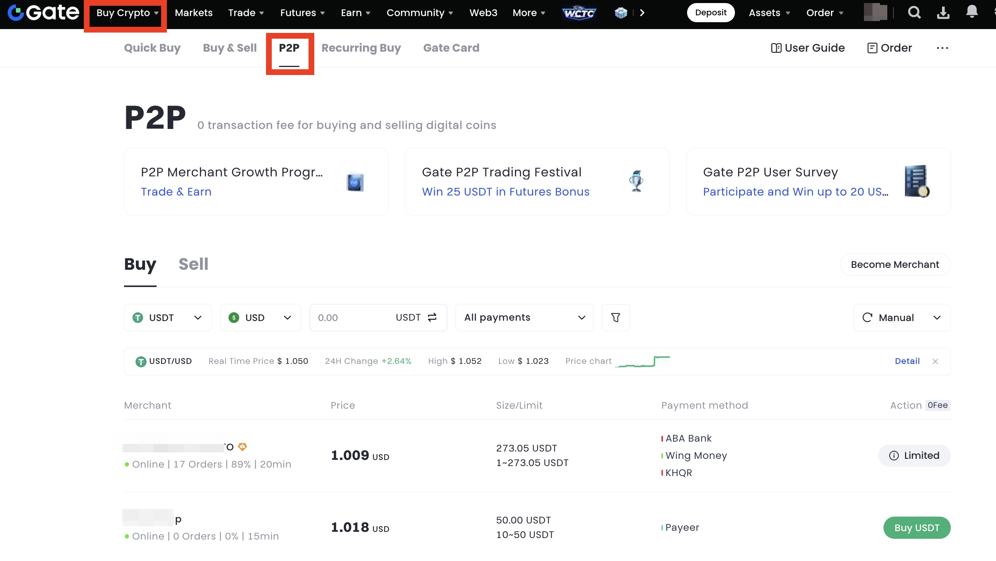The height and width of the screenshot is (561, 996).
Task: Open the download app icon
Action: click(x=943, y=13)
